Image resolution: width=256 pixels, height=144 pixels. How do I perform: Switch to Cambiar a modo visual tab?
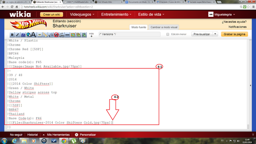(164, 27)
